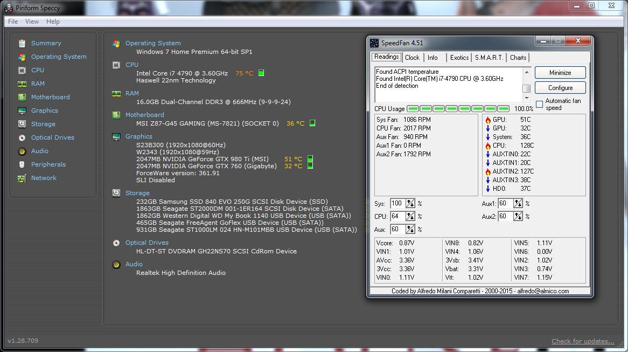Click the Graphics section icon in summary pane
This screenshot has height=352, width=628.
point(116,137)
